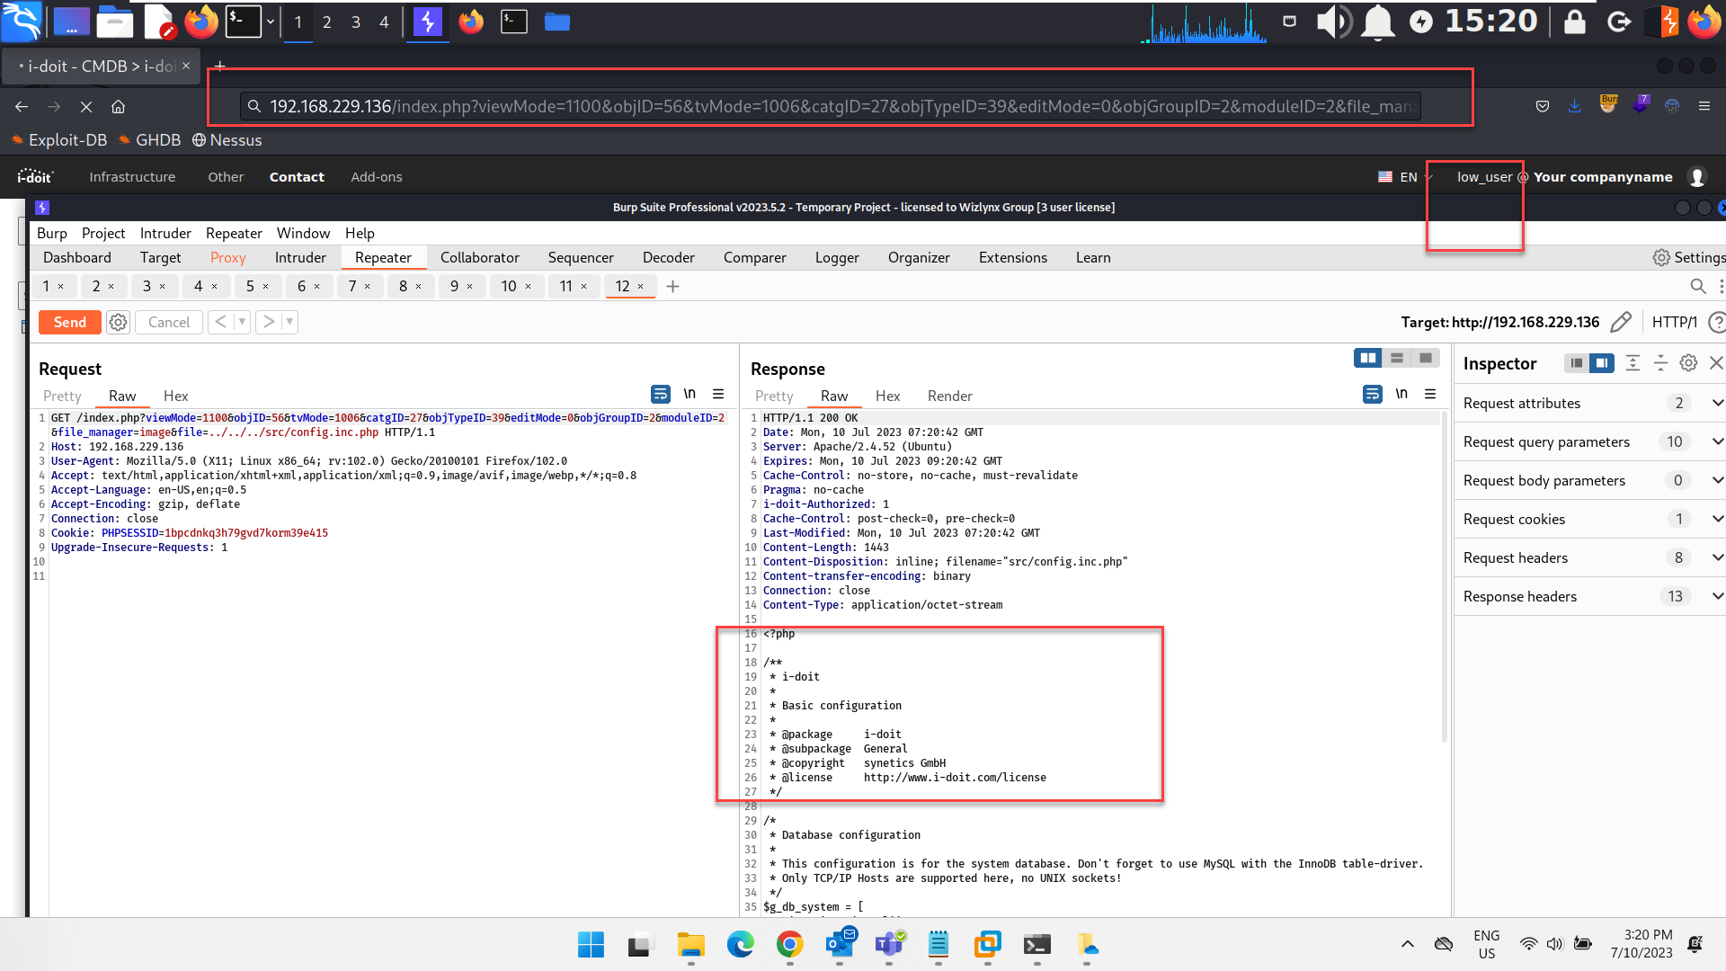The height and width of the screenshot is (971, 1726).
Task: Open the Kali applications menu
Action: [22, 22]
